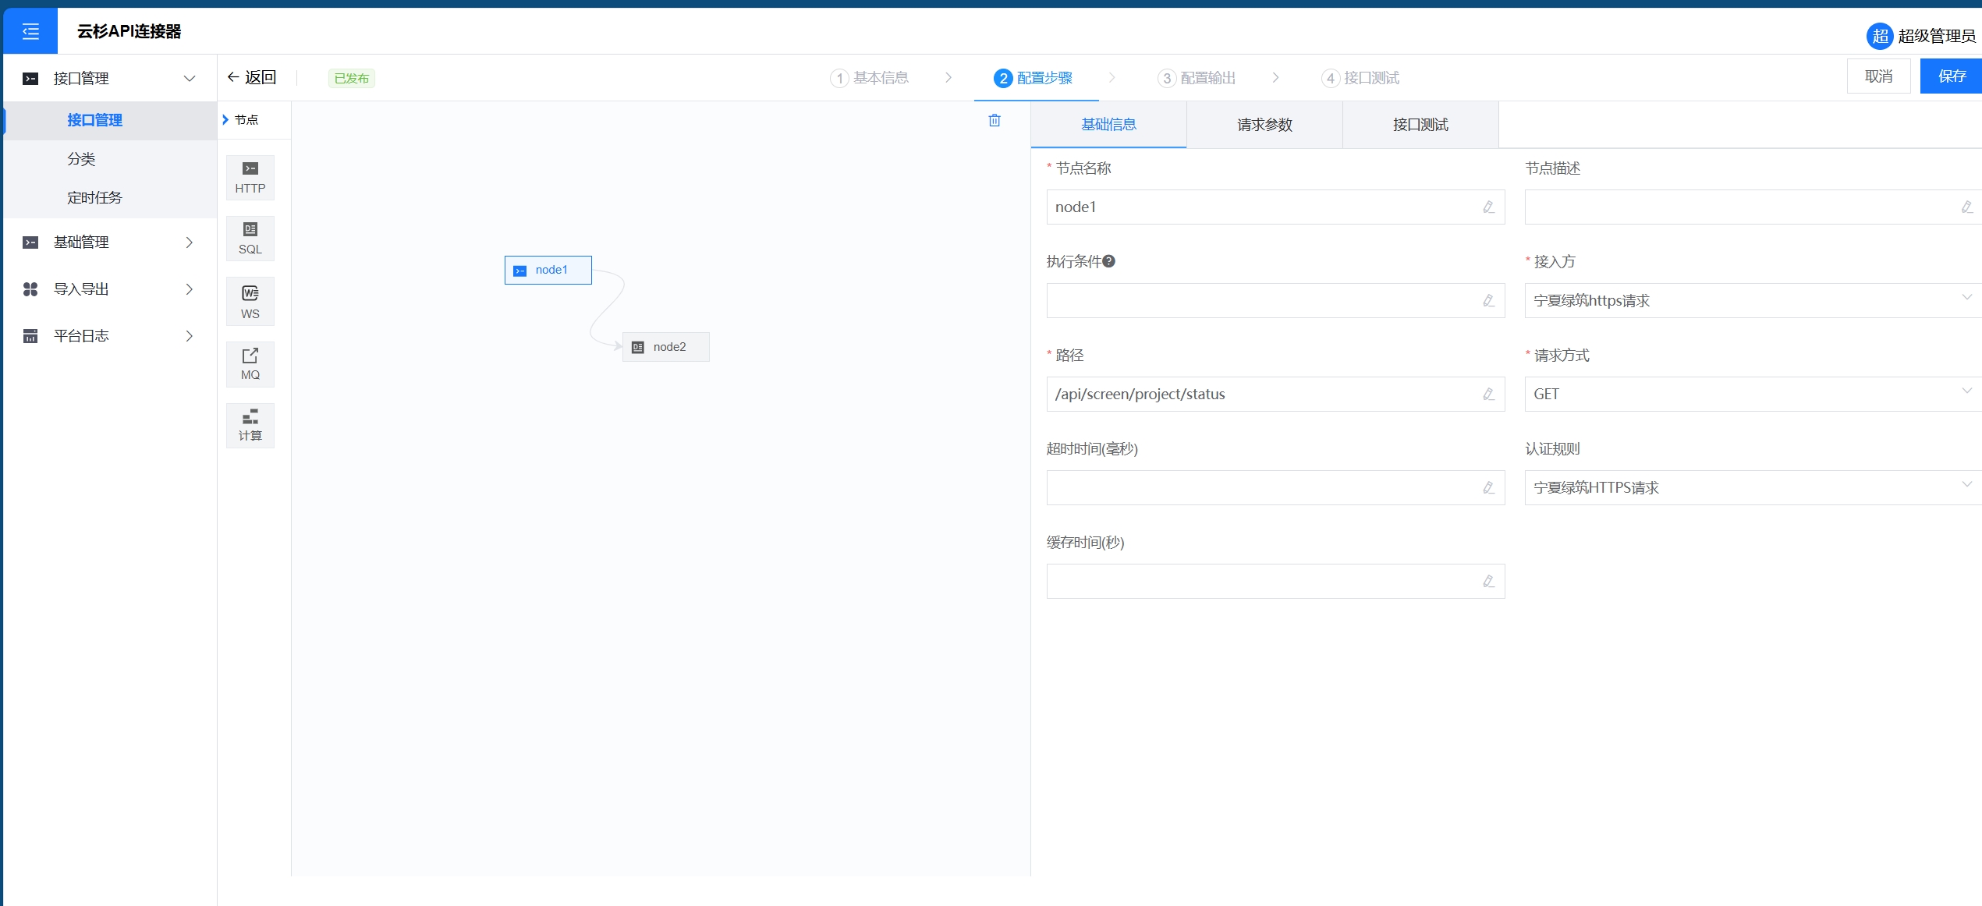Toggle the 节点 palette expander
Viewport: 1982px width, 906px height.
coord(225,119)
